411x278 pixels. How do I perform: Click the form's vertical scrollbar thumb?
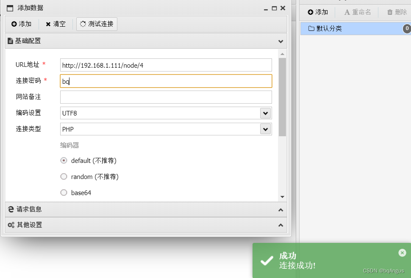[282, 97]
